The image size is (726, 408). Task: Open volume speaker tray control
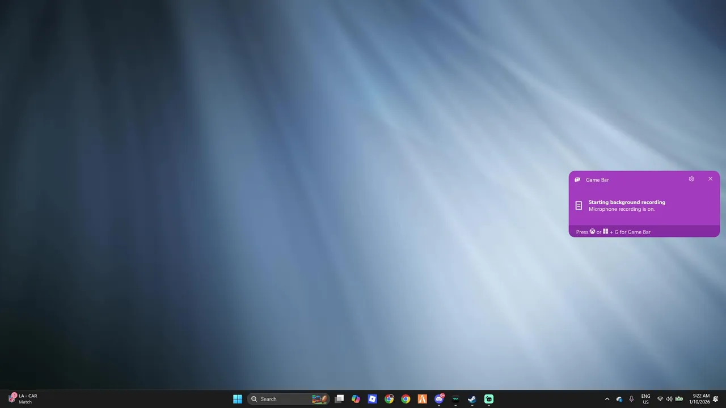(669, 399)
